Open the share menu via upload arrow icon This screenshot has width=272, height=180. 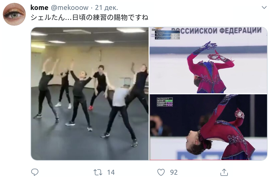224,172
